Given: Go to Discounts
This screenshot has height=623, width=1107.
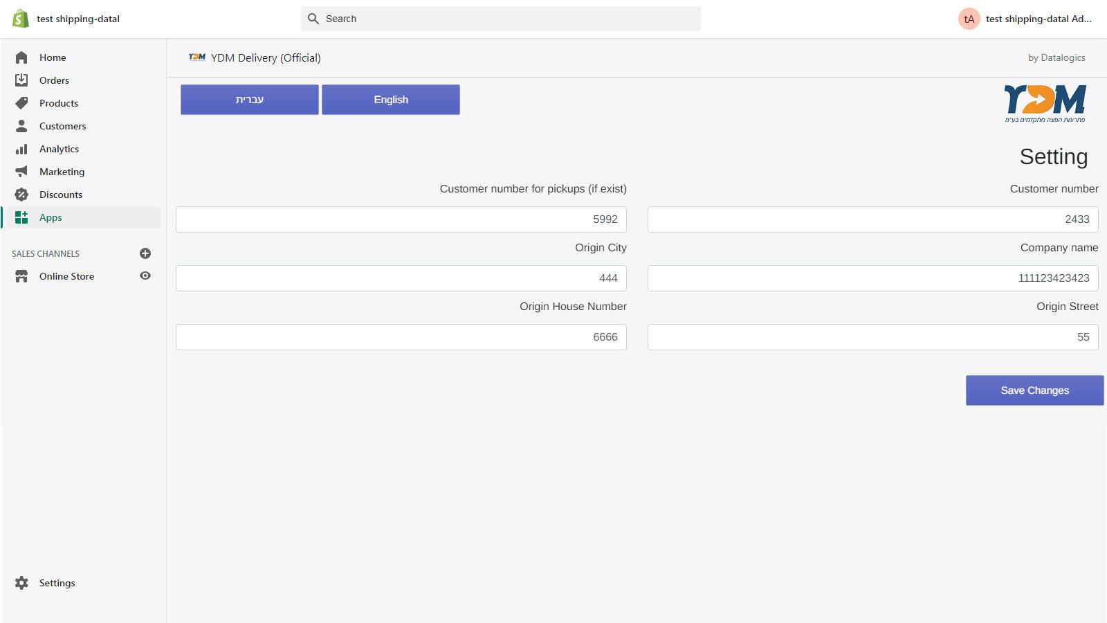Looking at the screenshot, I should pyautogui.click(x=60, y=195).
